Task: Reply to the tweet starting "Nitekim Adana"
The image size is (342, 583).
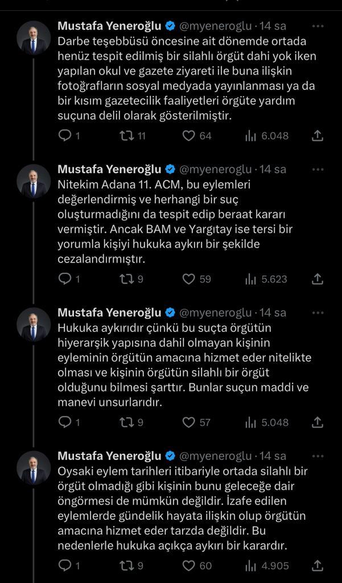Action: tap(65, 279)
